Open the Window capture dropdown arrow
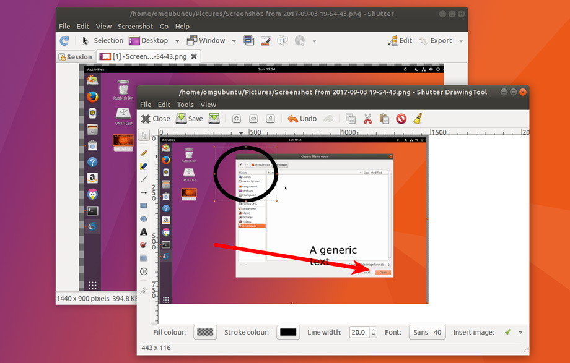The image size is (570, 363). tap(234, 41)
